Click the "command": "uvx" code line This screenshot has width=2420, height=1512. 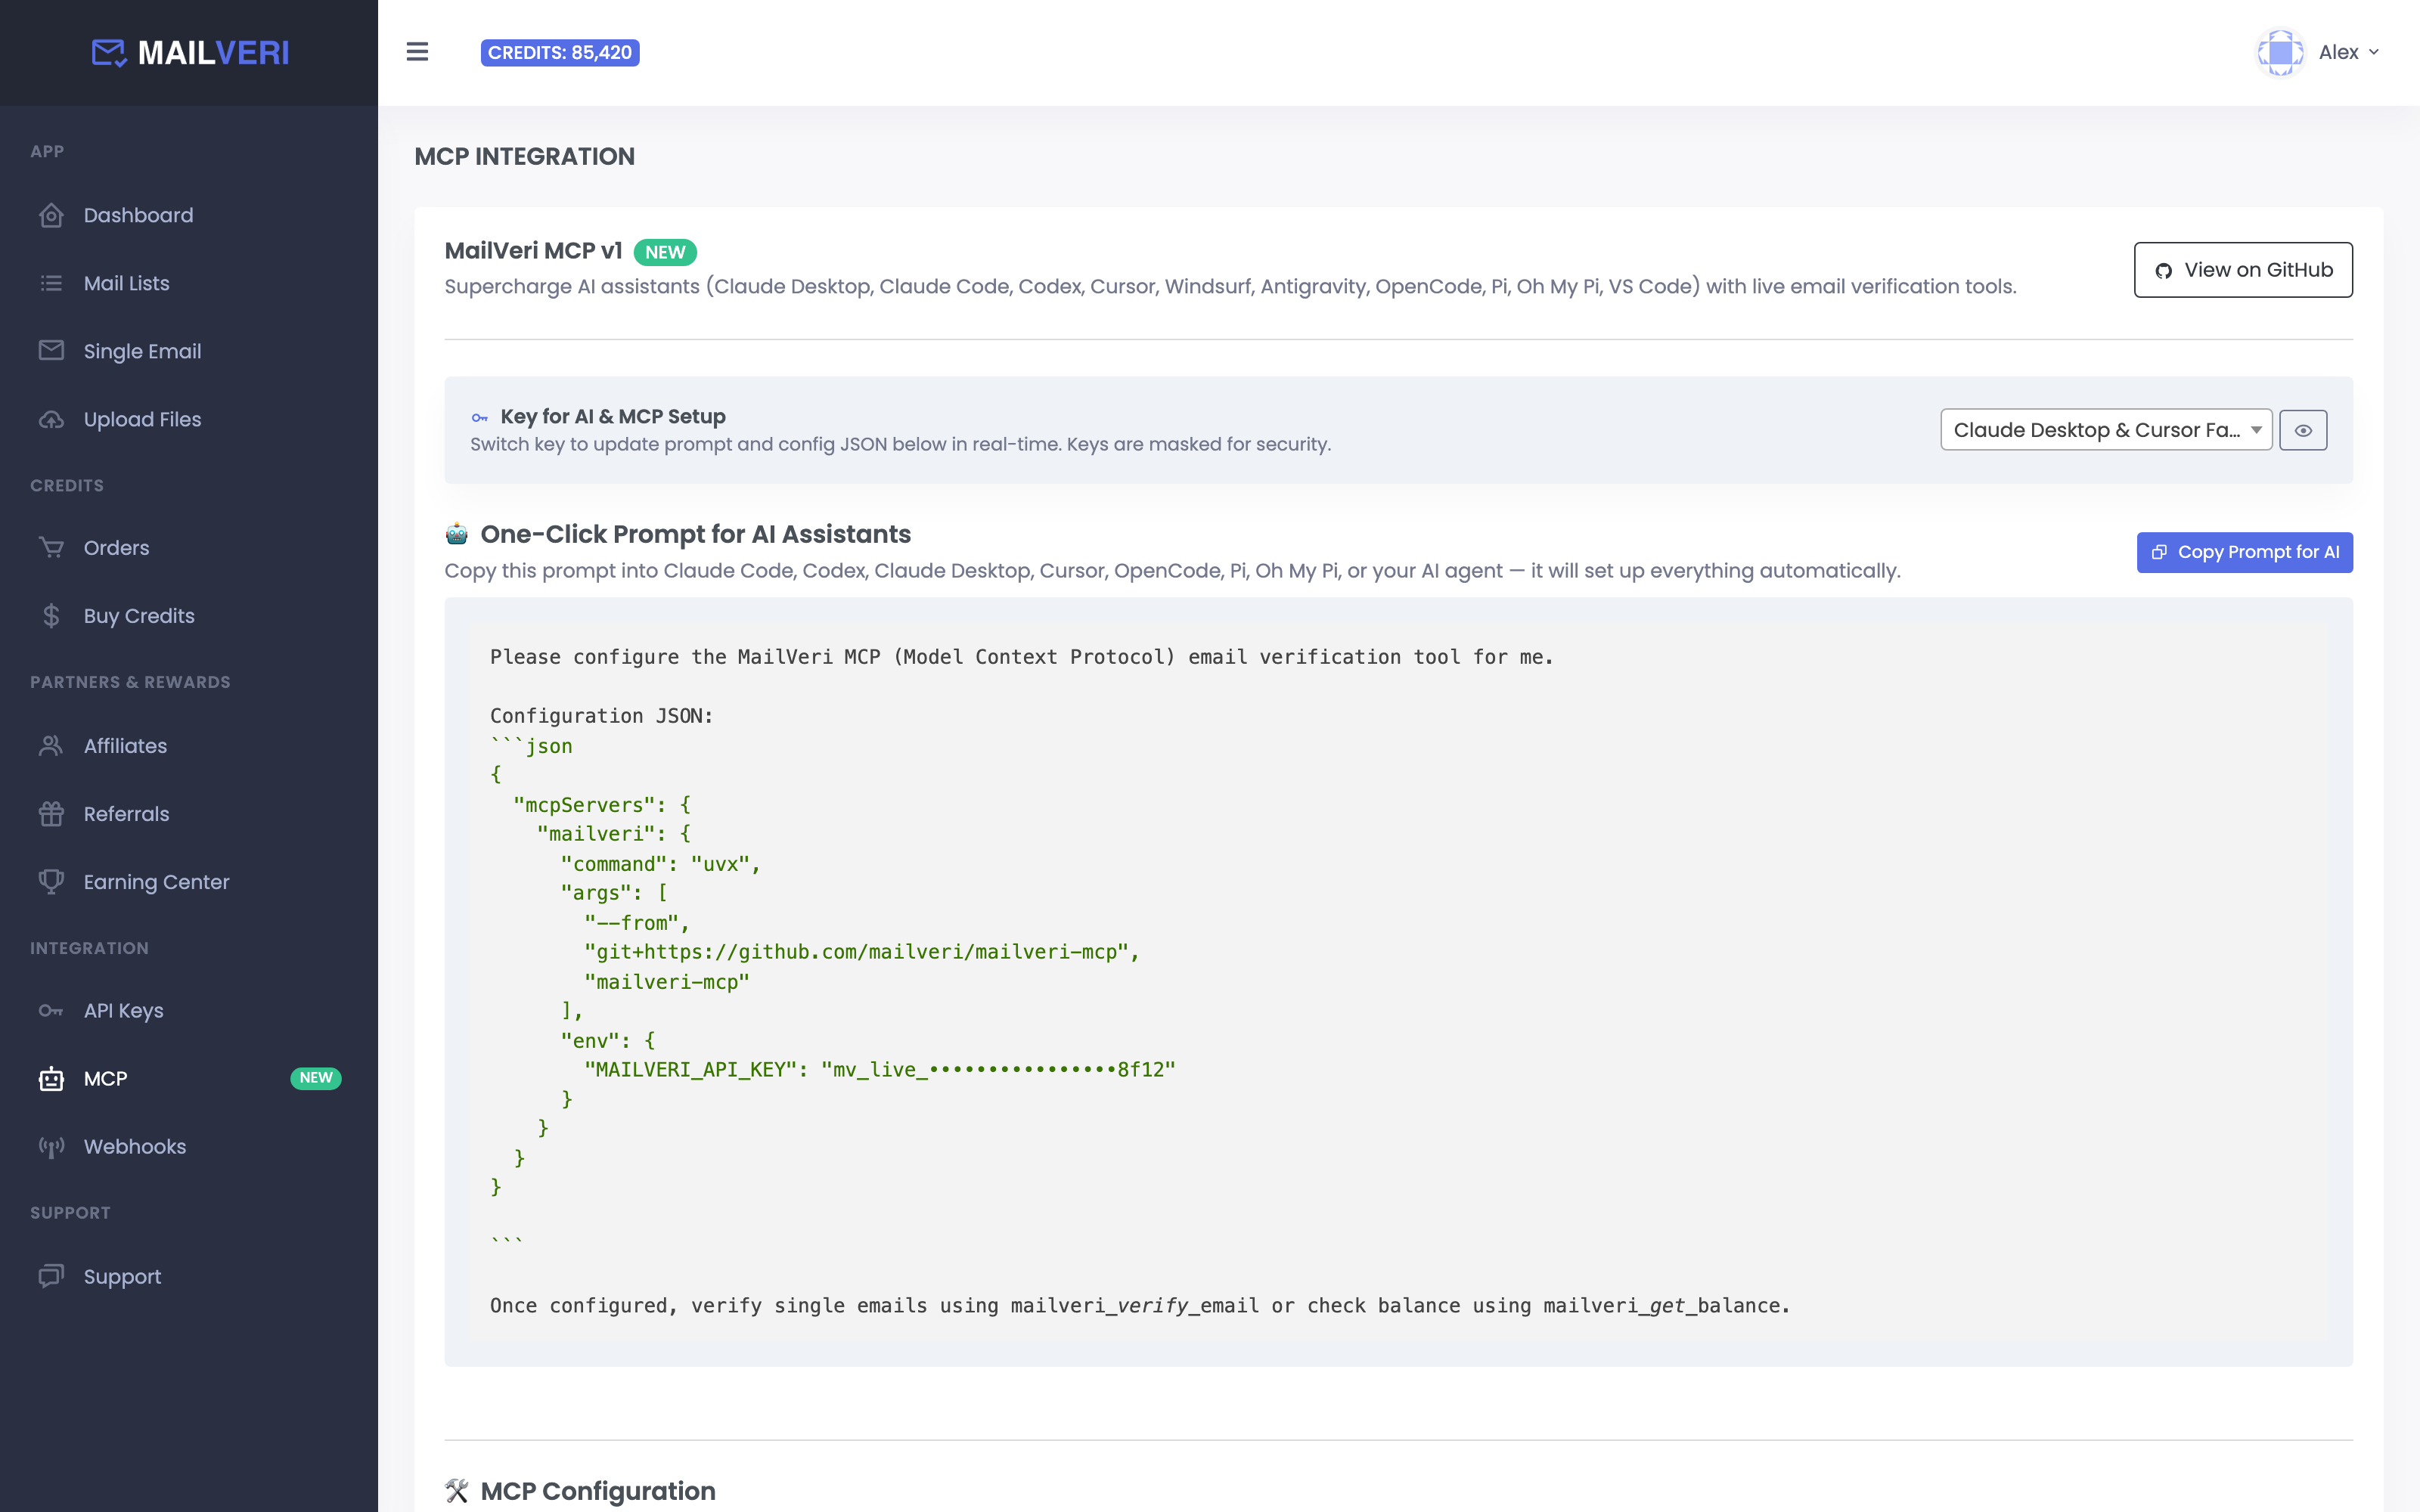click(x=660, y=864)
